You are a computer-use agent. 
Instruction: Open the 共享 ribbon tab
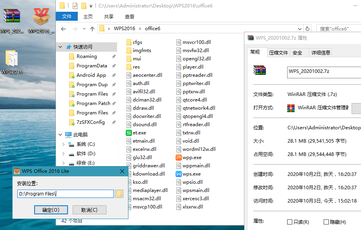[109, 16]
